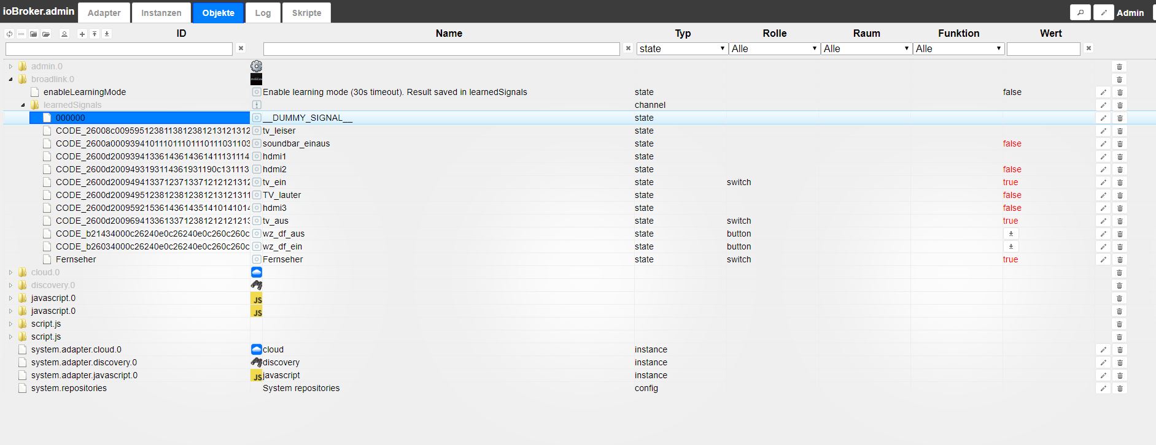Delete system.adapter.javascript.0 object
This screenshot has width=1156, height=445.
tap(1119, 376)
